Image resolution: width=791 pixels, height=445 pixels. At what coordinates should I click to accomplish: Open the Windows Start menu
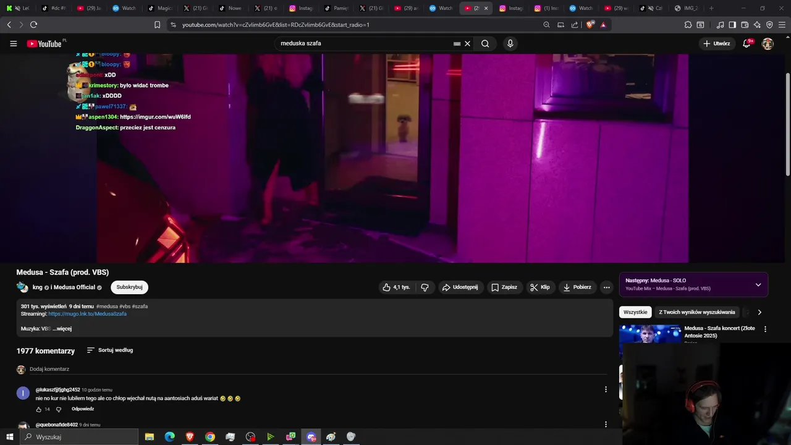(x=9, y=437)
